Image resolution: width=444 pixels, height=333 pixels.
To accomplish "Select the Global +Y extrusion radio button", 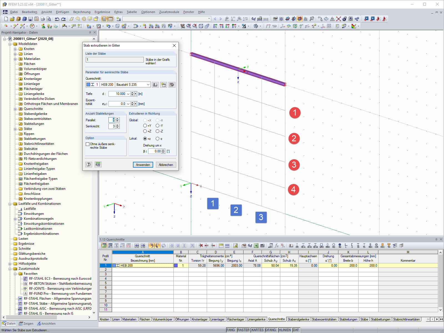I will coord(145,126).
